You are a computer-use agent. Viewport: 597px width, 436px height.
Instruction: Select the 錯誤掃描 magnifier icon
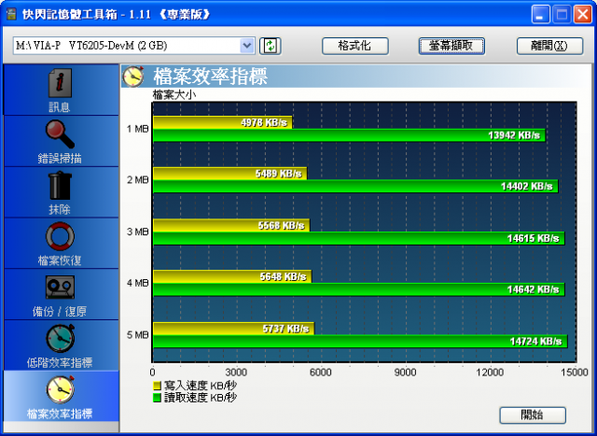pyautogui.click(x=60, y=134)
